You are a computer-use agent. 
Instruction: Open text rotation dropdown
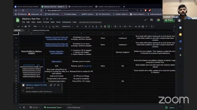tap(131, 27)
